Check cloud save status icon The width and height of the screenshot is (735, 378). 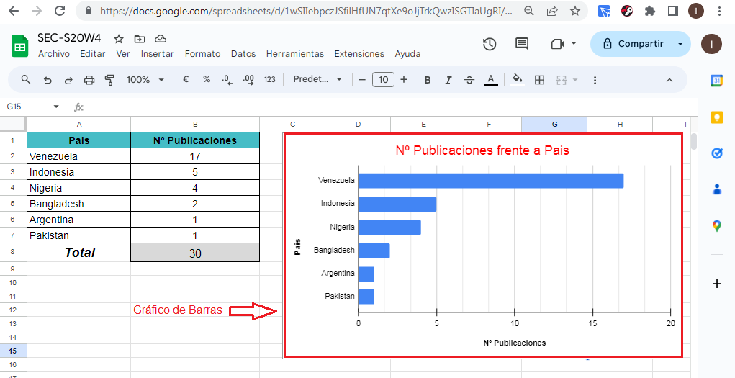tap(161, 39)
